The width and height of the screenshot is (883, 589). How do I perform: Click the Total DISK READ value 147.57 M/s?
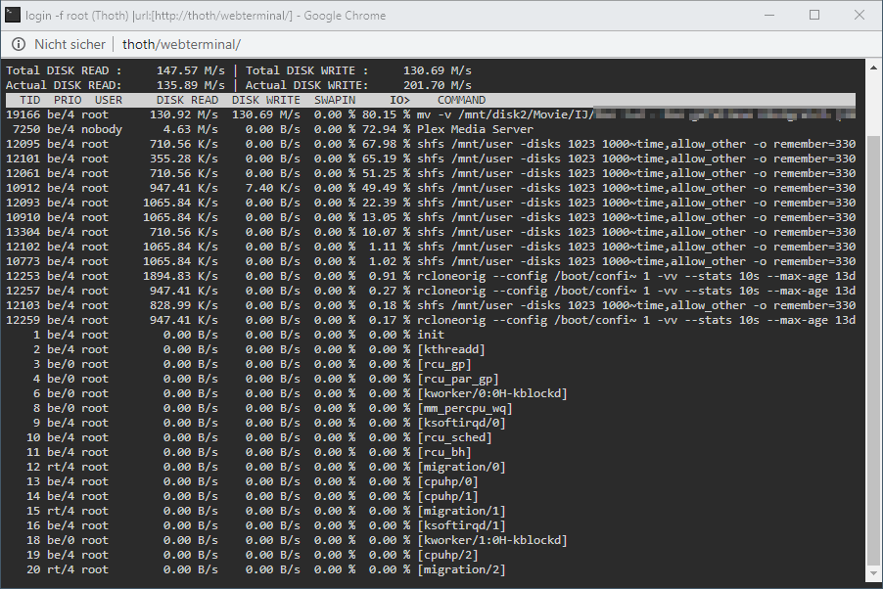coord(190,70)
